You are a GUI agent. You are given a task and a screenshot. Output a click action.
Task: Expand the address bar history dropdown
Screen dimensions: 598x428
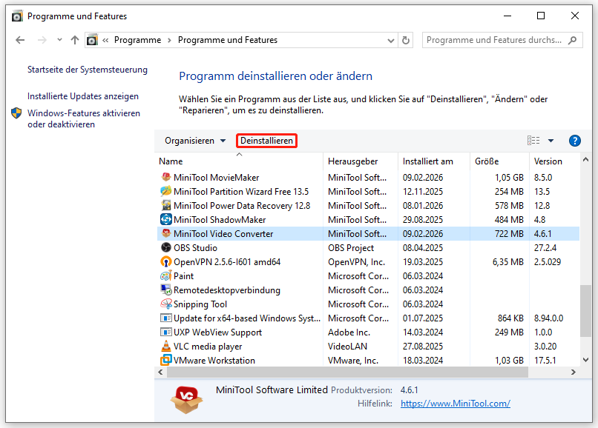[x=390, y=40]
